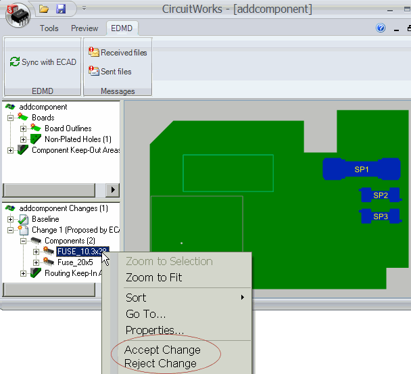Expand the Boards tree node

click(11, 118)
